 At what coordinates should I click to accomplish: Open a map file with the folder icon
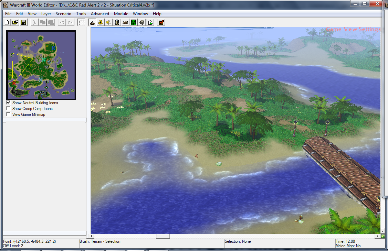(15, 22)
